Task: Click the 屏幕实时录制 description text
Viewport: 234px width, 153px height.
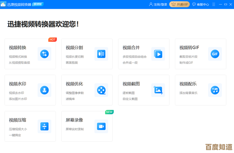Action: (x=75, y=129)
